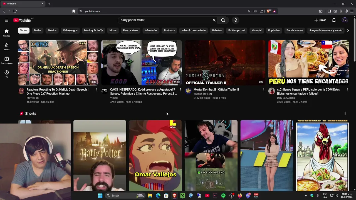Open the browser main hamburger menu
Screen dimensions: 356x200
352,11
